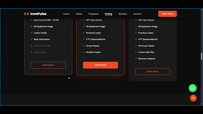203x114 pixels.
Task: Click the checkmark beside Locker Facility
Action: point(31,33)
